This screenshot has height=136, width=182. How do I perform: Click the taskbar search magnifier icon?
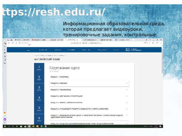coord(9,126)
